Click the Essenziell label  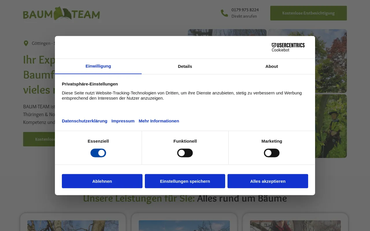(98, 141)
